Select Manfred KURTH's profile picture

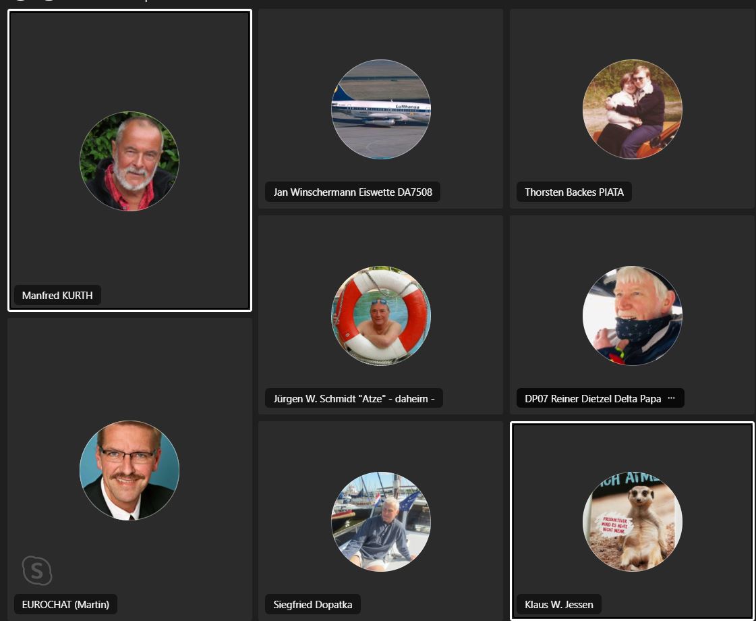coord(129,161)
